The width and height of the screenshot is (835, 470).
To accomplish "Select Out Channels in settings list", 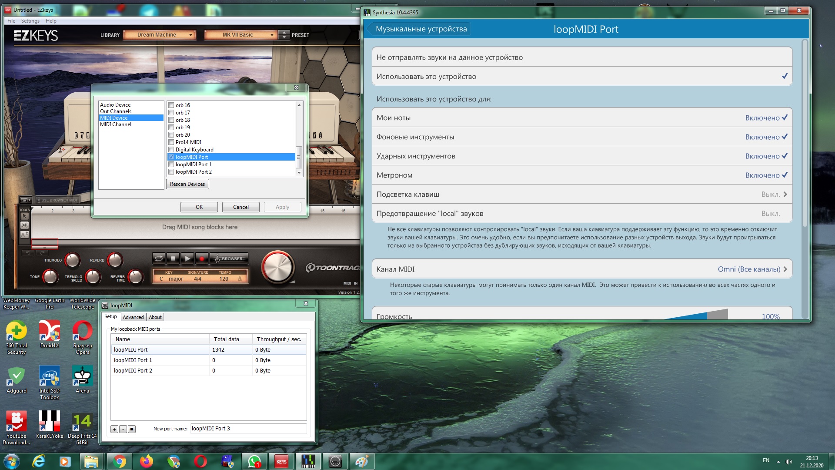I will pyautogui.click(x=116, y=111).
